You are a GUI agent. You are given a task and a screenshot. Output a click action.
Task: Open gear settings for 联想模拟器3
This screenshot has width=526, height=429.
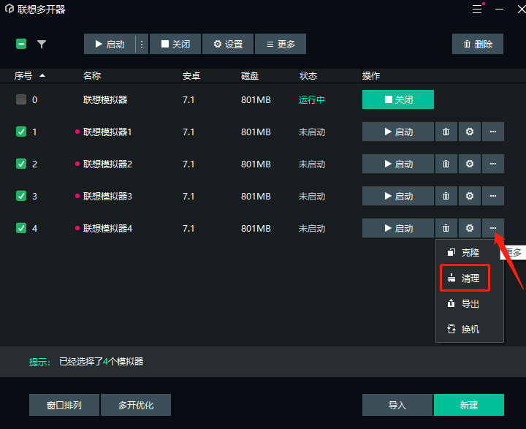470,196
